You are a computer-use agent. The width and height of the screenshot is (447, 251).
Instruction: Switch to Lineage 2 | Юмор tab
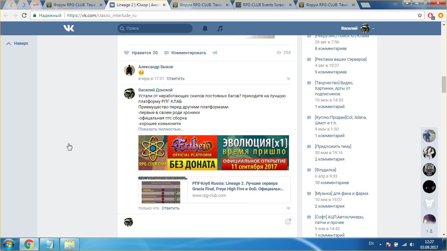[x=137, y=5]
